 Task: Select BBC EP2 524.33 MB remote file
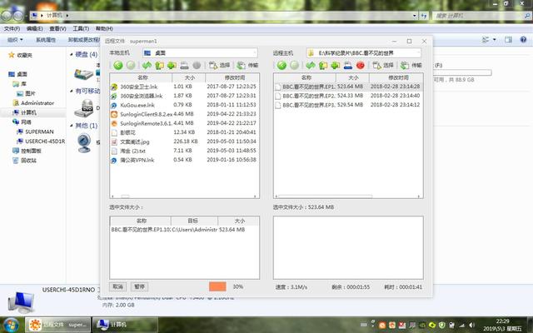coord(348,96)
